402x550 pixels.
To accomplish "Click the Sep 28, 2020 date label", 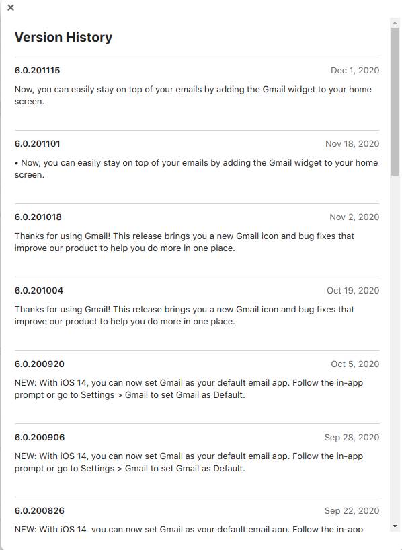I will 354,437.
